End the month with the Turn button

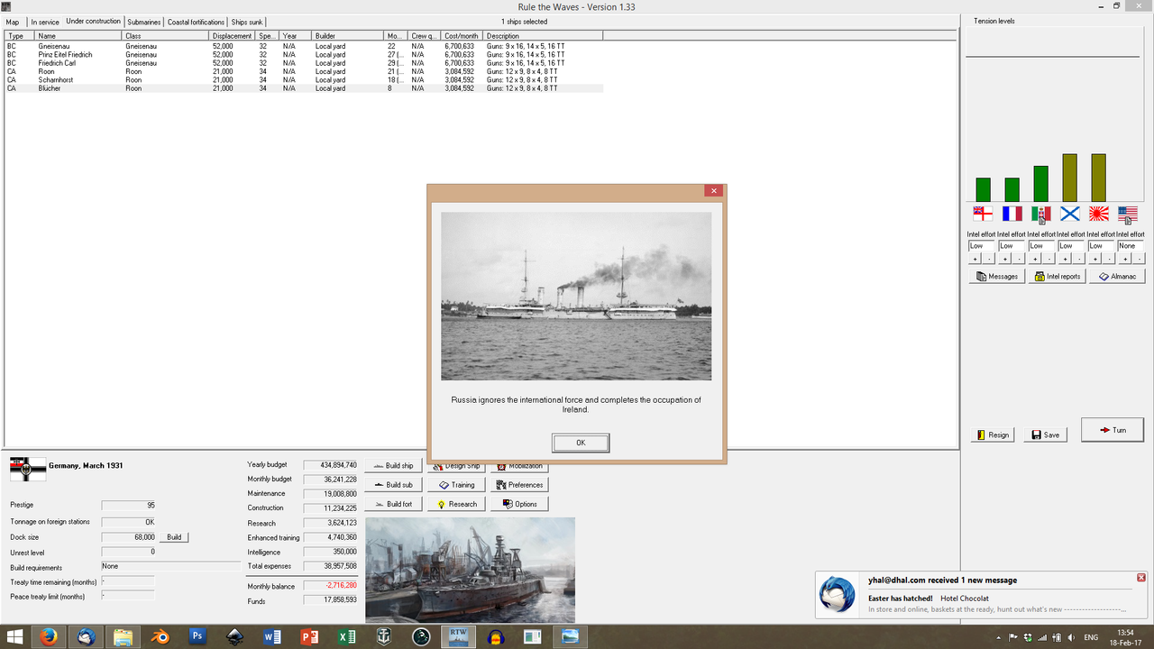tap(1112, 430)
